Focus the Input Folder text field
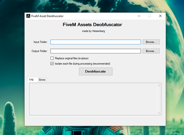The width and height of the screenshot is (184, 135). point(96,42)
